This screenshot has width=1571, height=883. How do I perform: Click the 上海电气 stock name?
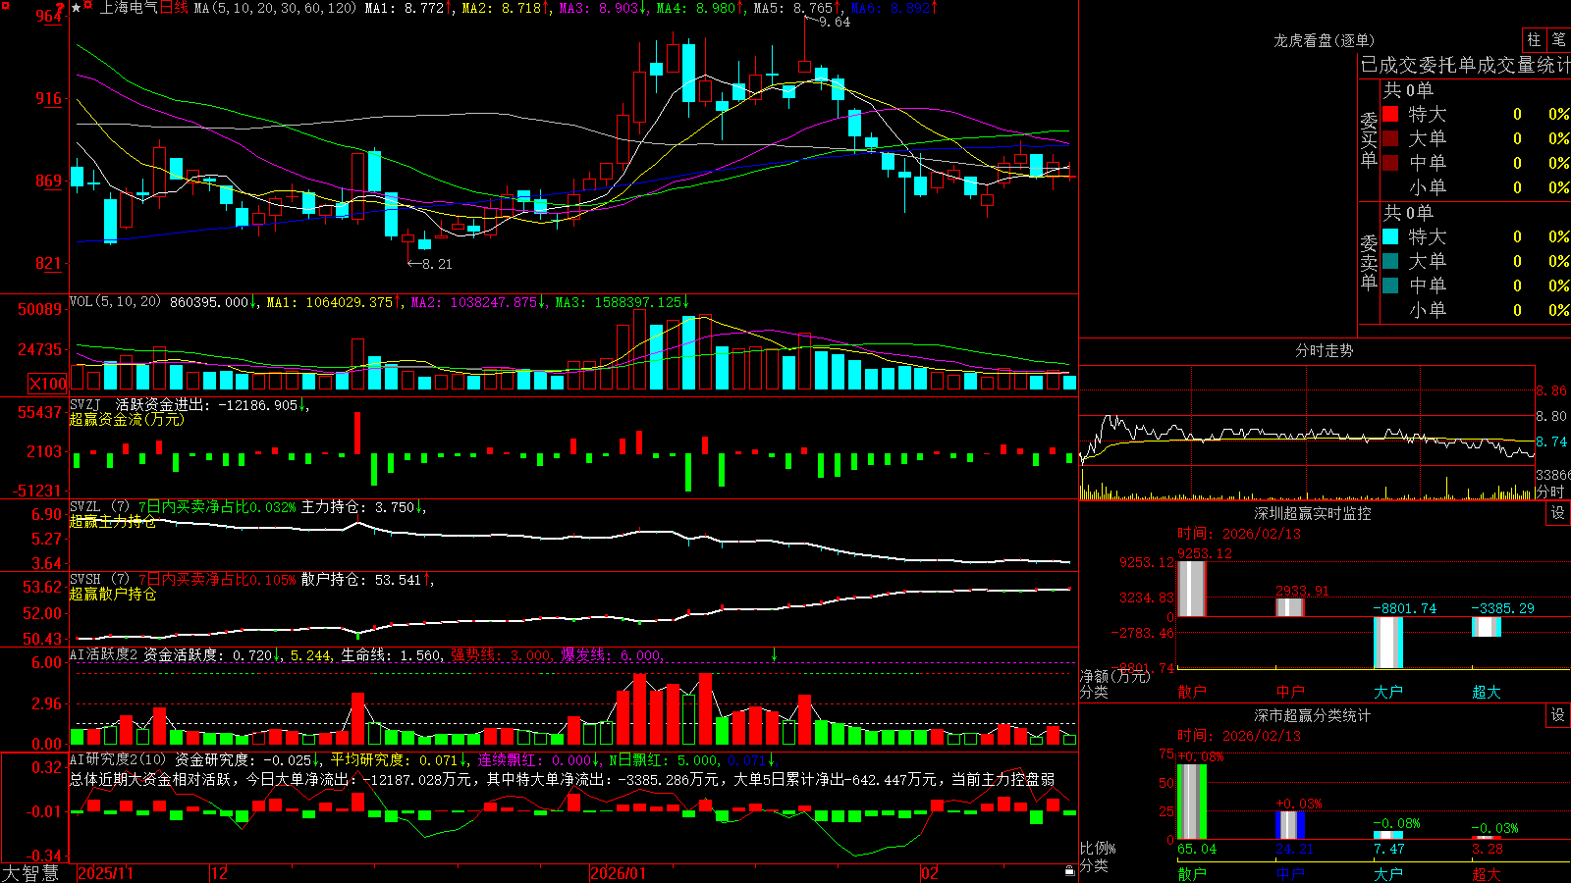129,8
